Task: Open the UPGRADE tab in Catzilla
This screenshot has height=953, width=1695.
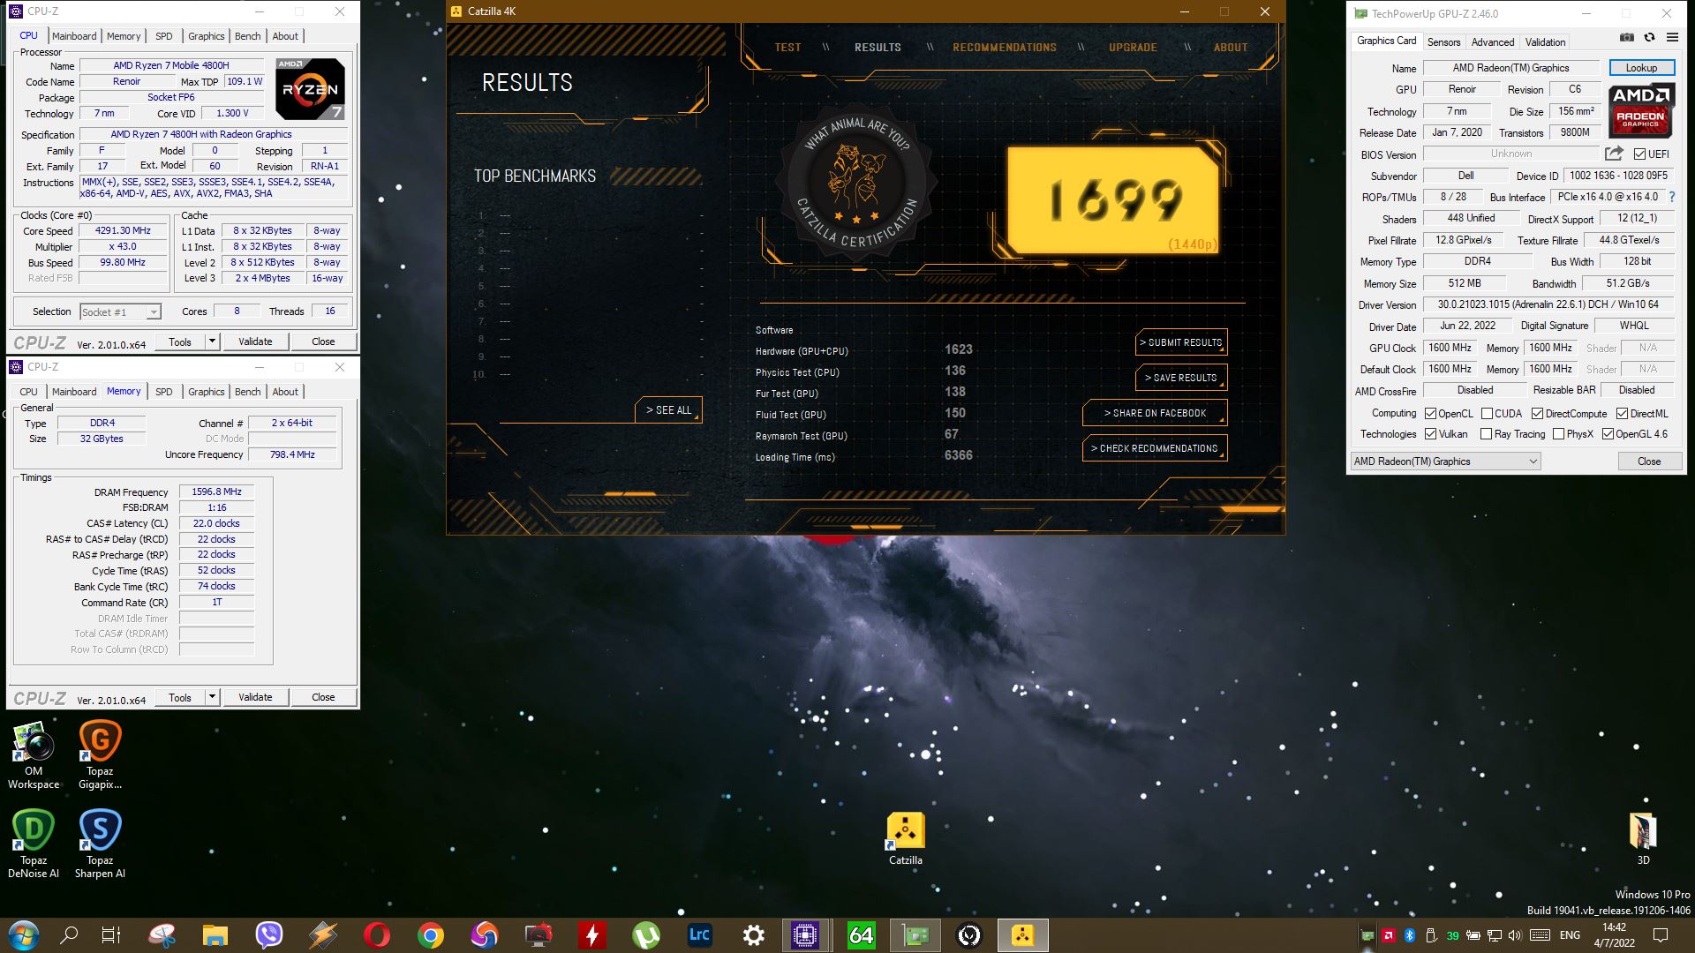Action: [x=1133, y=48]
